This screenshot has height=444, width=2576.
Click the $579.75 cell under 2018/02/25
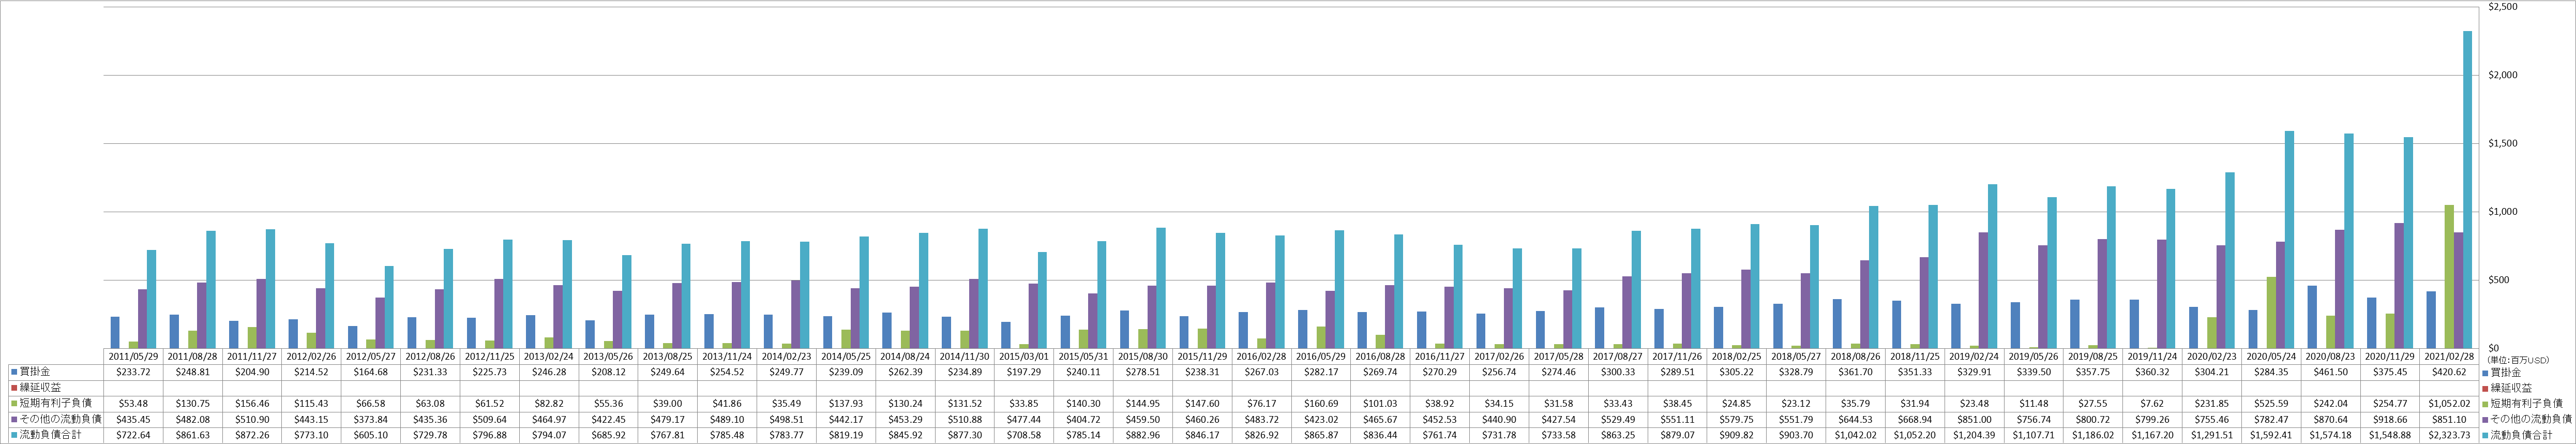click(1738, 419)
